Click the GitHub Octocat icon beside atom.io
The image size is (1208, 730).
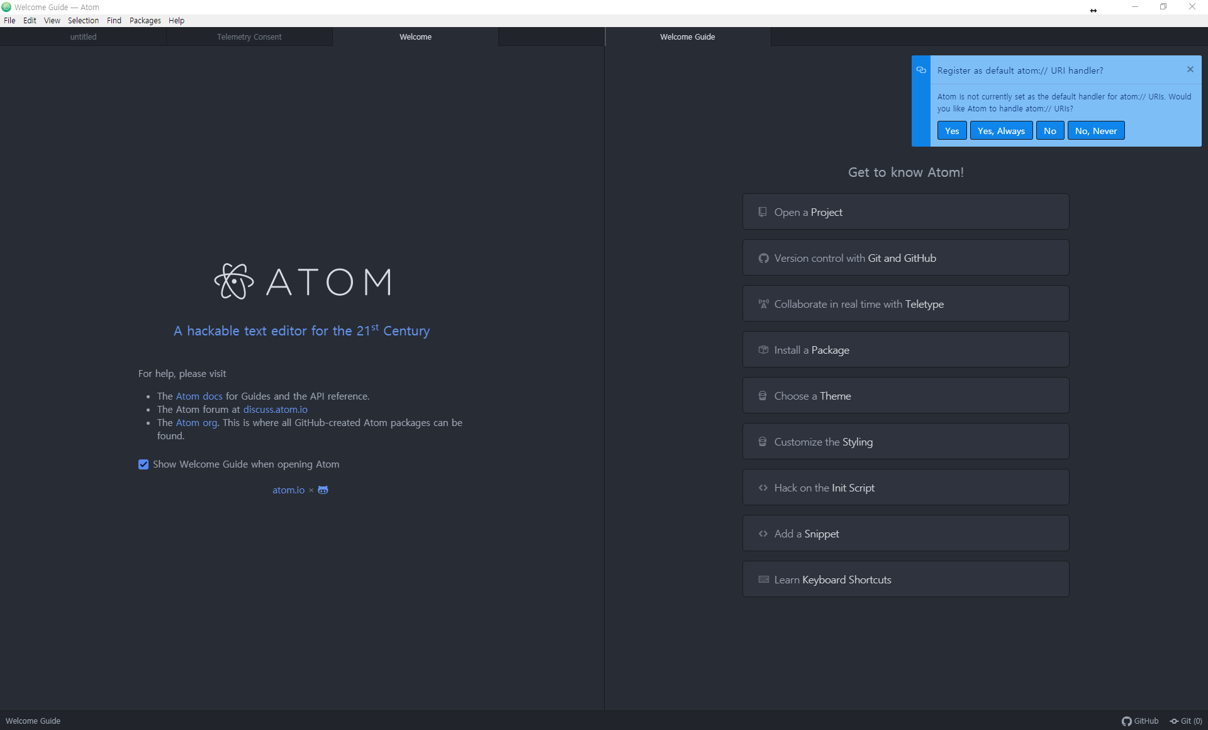(x=323, y=490)
